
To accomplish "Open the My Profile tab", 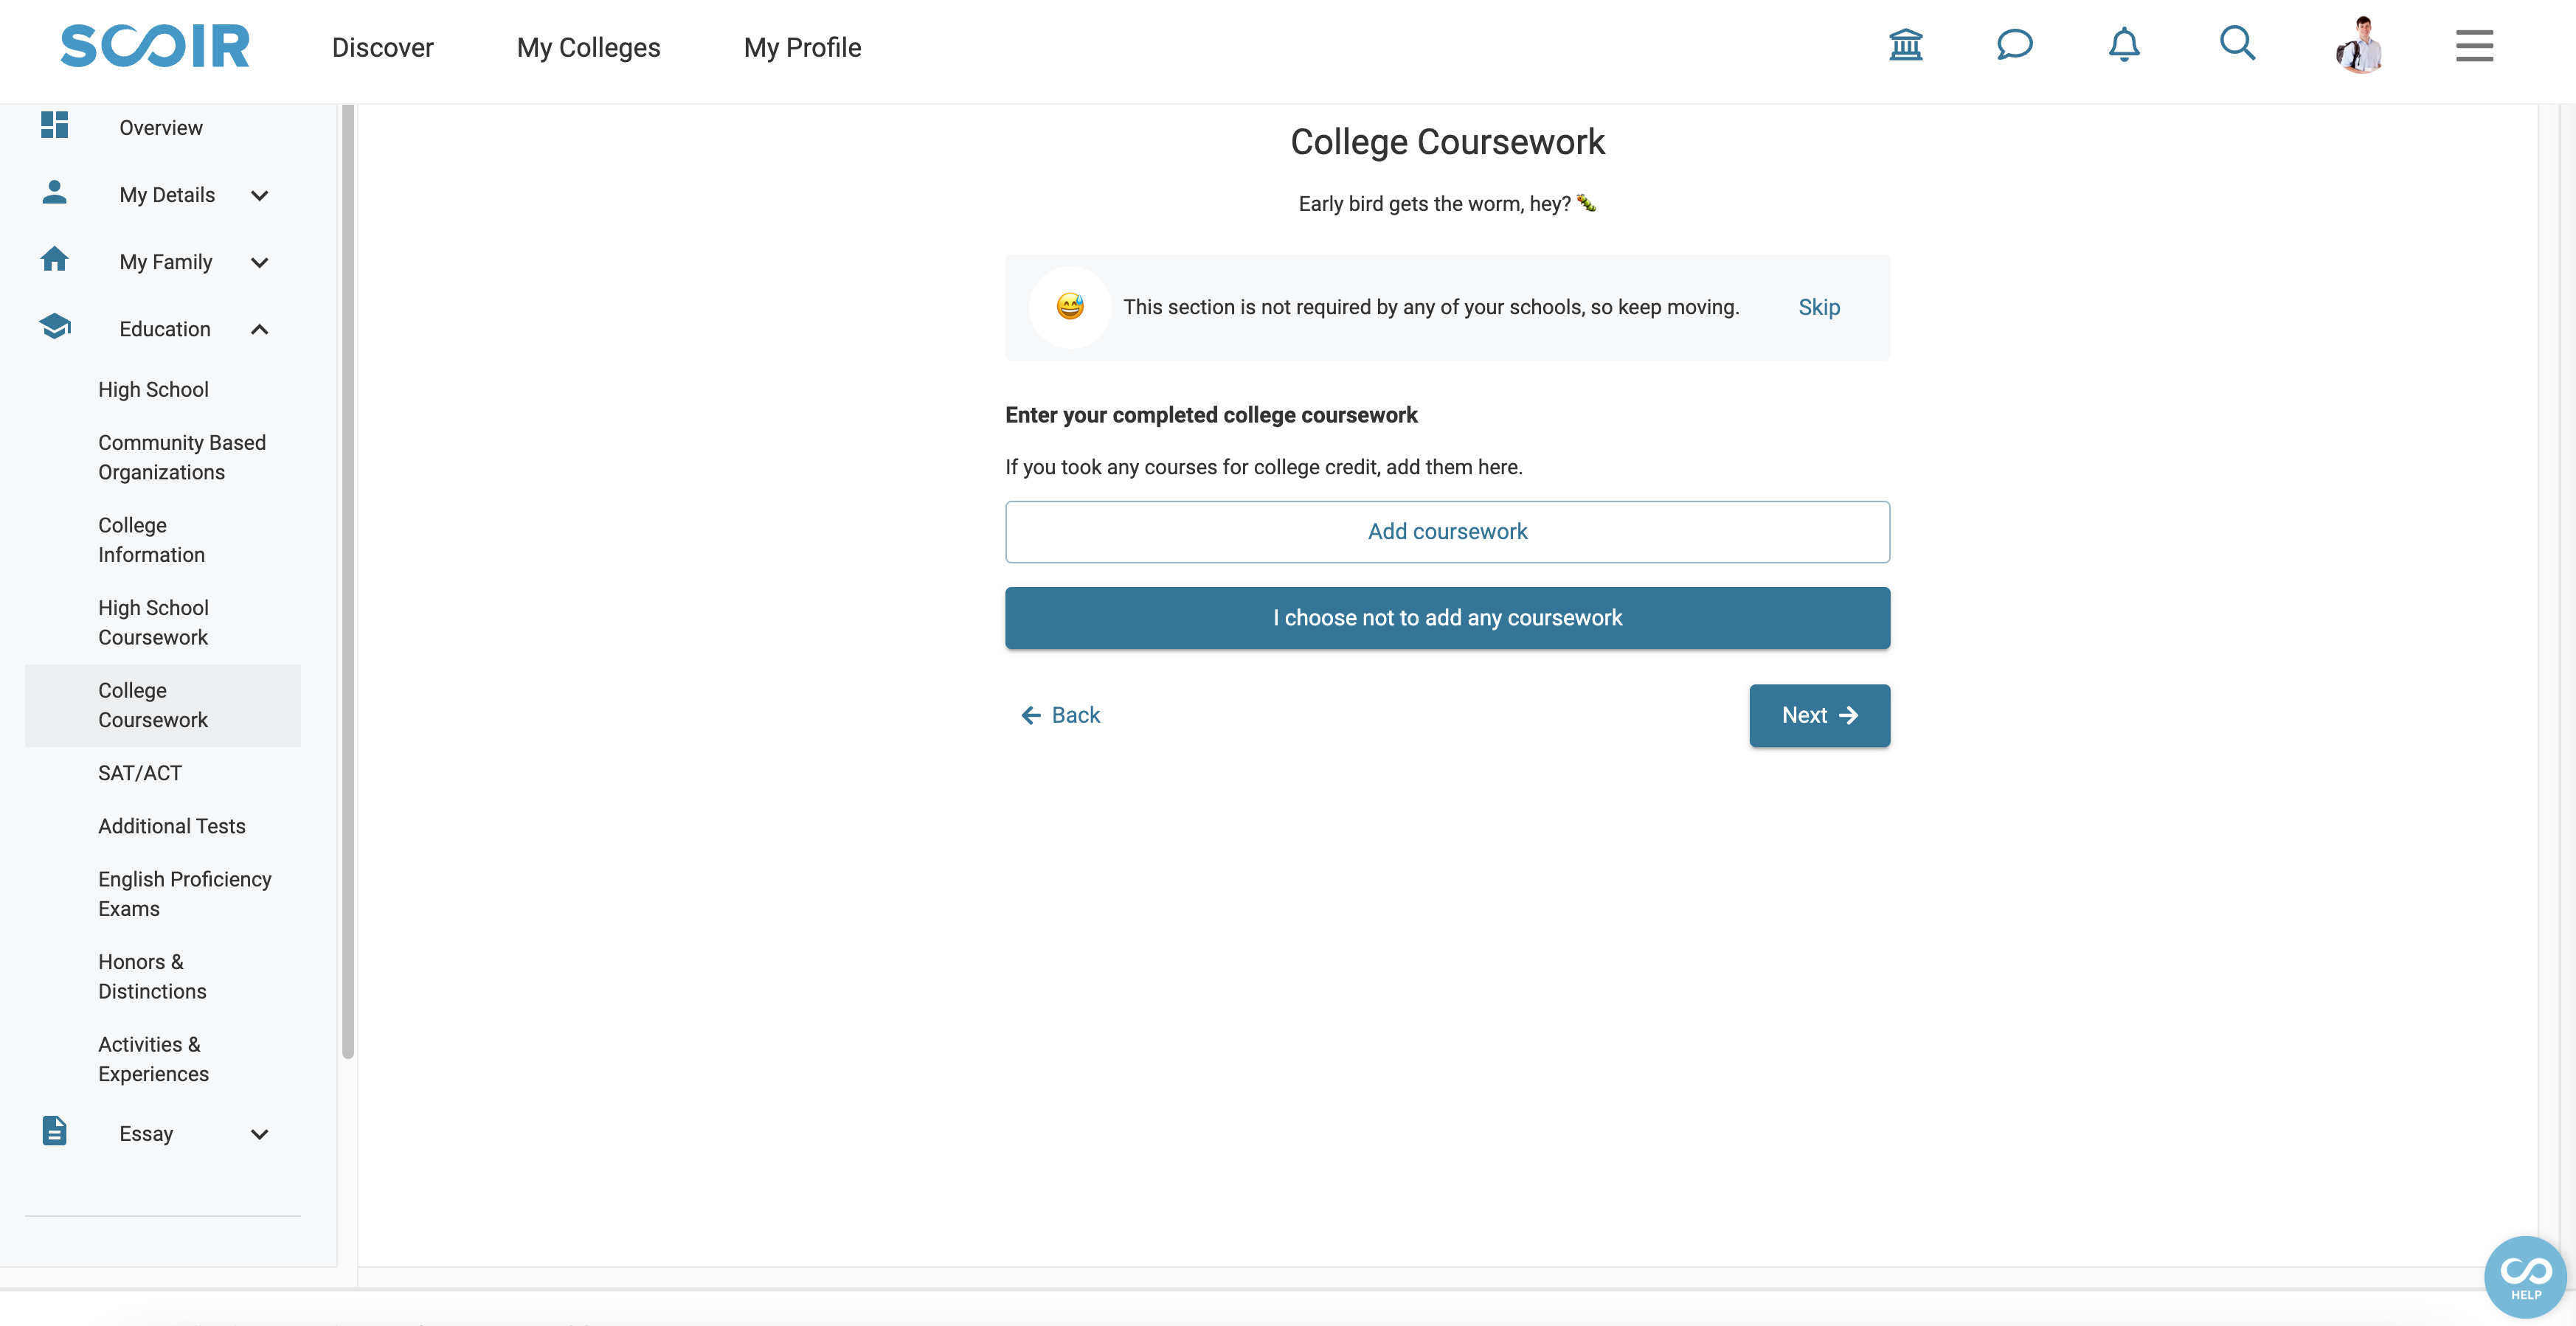I will [x=803, y=48].
